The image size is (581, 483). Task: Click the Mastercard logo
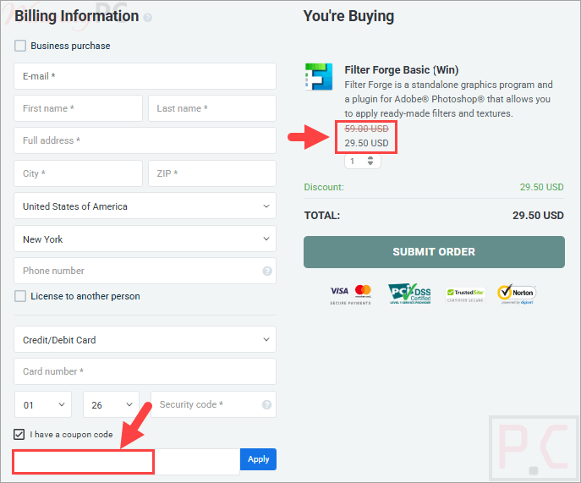pyautogui.click(x=363, y=291)
